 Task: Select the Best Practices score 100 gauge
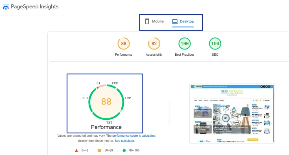(x=185, y=44)
